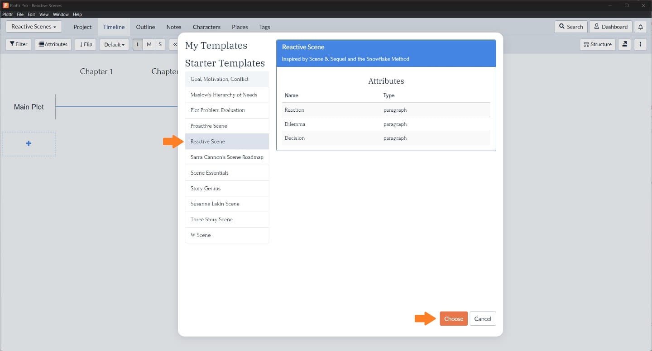This screenshot has width=652, height=351.
Task: Switch to the Characters tab
Action: (206, 27)
